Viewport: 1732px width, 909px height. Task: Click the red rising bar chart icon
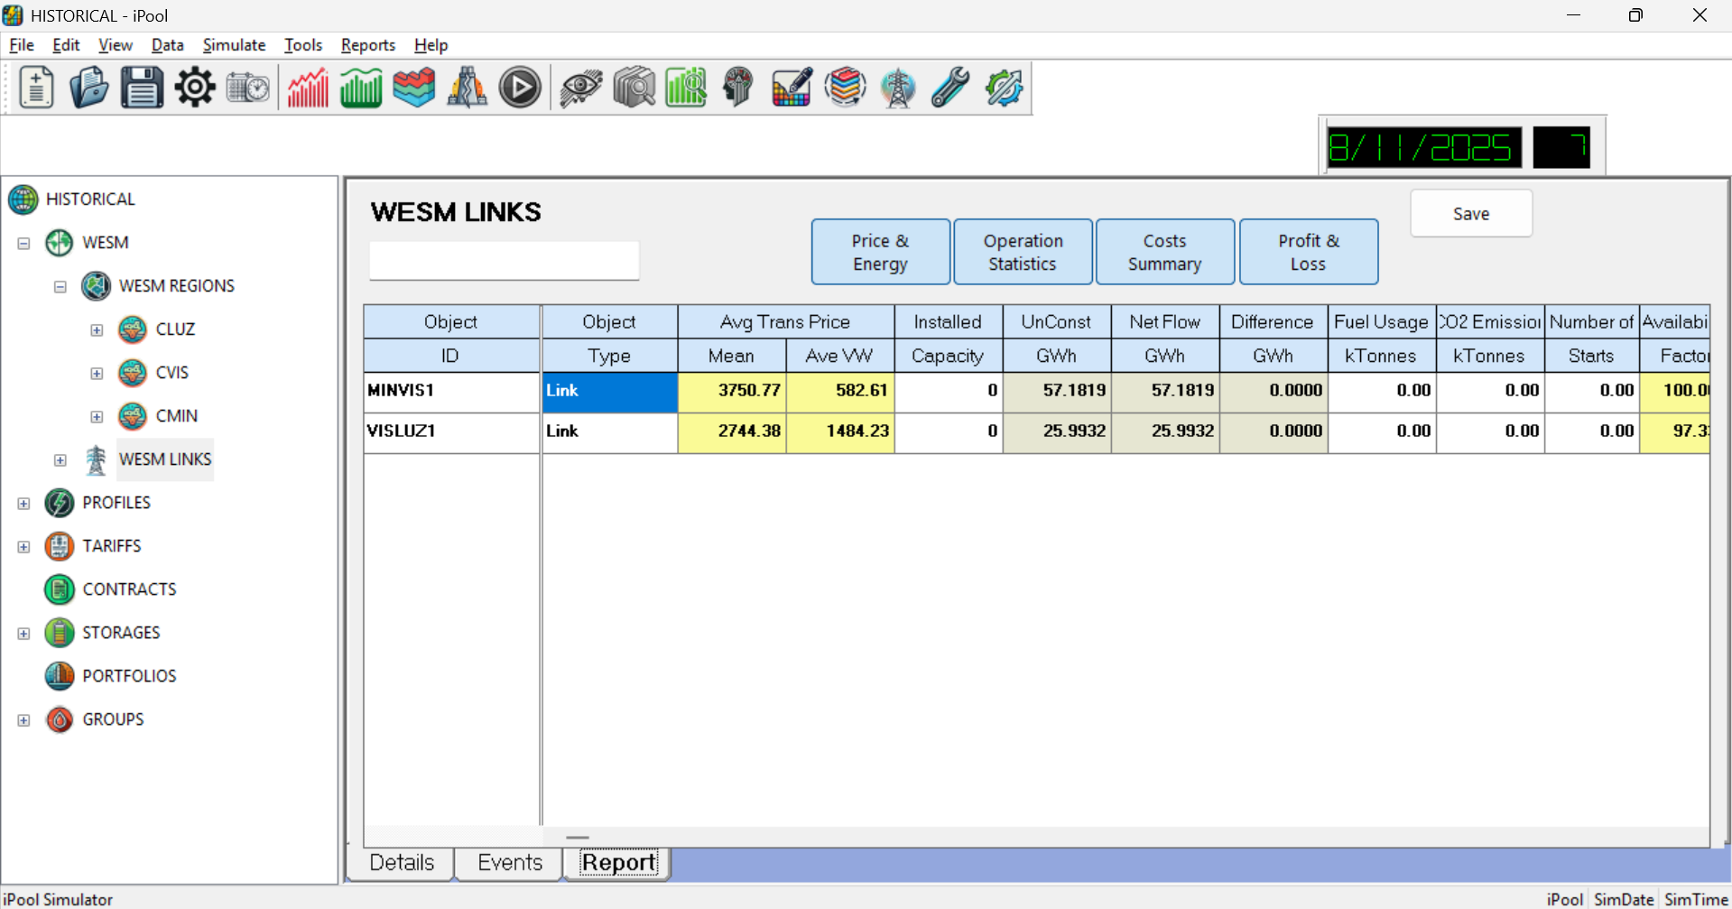pos(308,88)
